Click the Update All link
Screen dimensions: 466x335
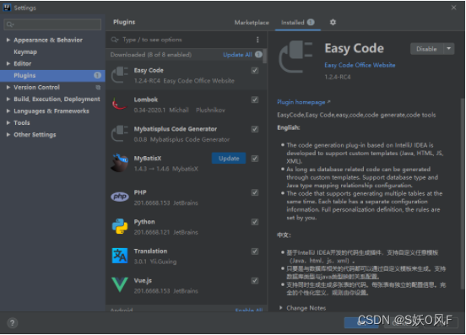tap(237, 55)
